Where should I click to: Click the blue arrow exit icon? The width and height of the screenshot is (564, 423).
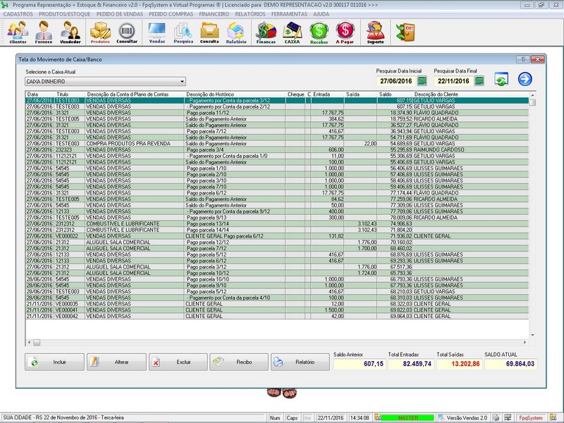click(x=525, y=80)
